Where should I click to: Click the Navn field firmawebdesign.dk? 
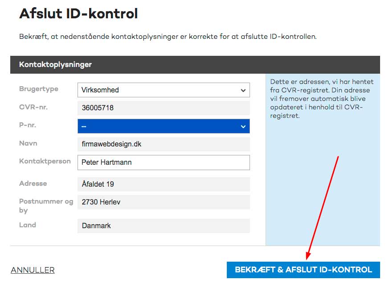[164, 144]
